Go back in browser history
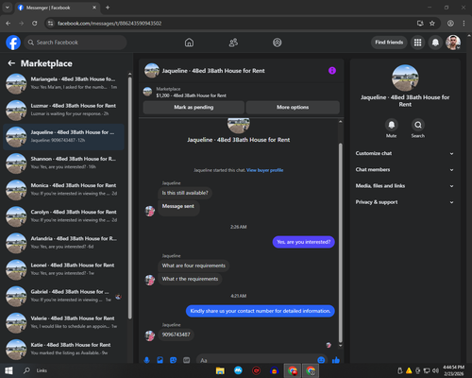This screenshot has width=472, height=378. 8,24
